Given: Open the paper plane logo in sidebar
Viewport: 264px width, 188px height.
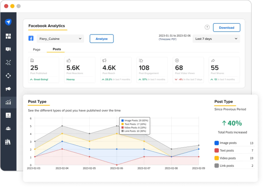Looking at the screenshot, I should click(x=8, y=22).
